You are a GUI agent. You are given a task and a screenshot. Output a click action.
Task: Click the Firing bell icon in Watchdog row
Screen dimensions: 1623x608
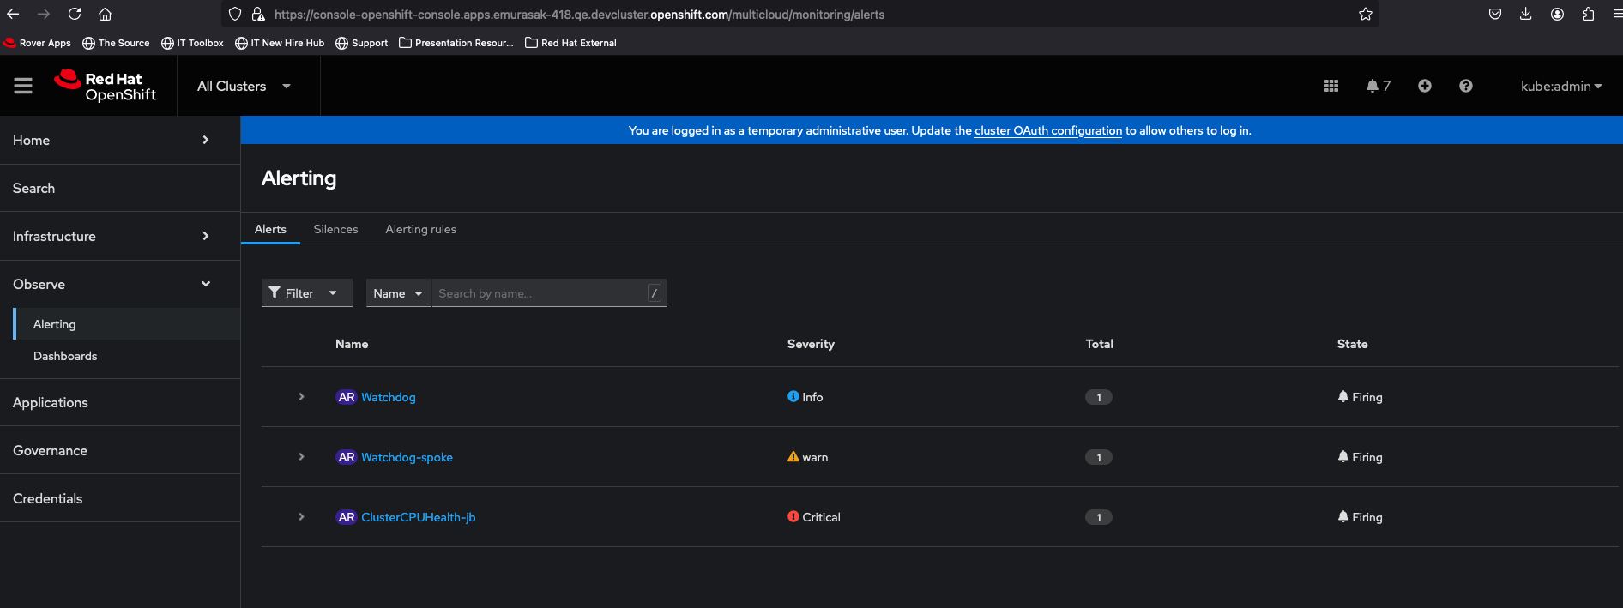(x=1343, y=396)
